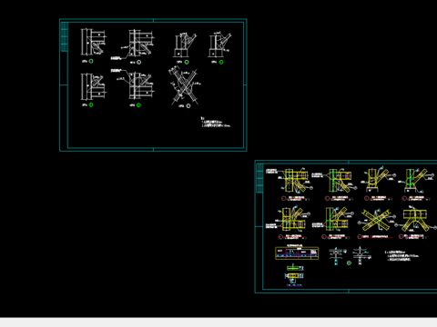Click green circle marker below white X-brace
Viewport: 437px width, 327px height.
click(x=188, y=105)
